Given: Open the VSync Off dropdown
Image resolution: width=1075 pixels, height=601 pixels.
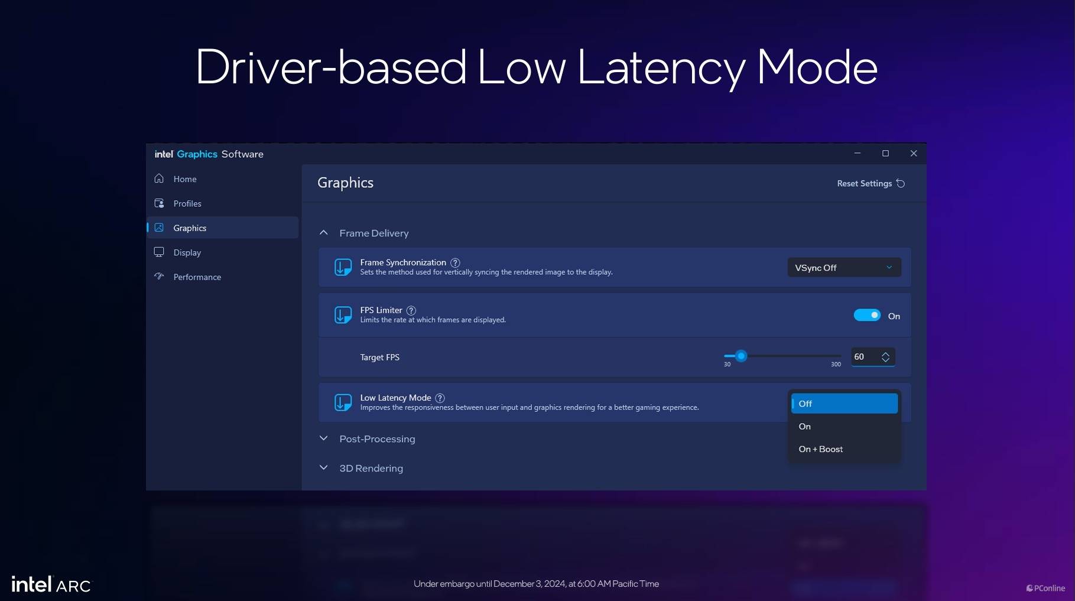Looking at the screenshot, I should click(843, 268).
